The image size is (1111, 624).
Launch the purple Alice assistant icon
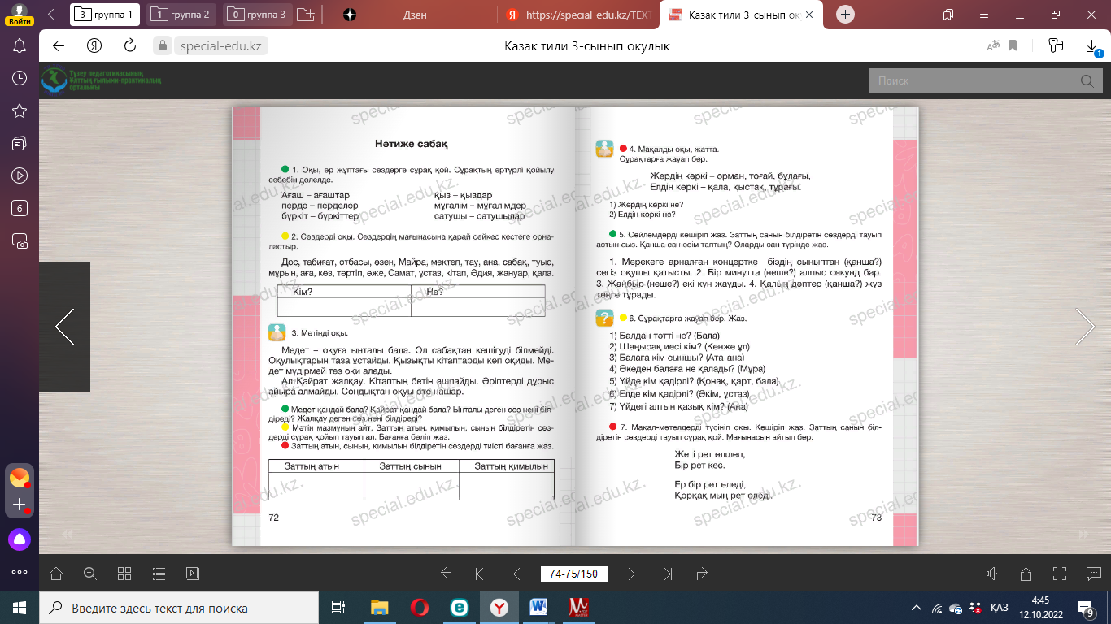coord(20,538)
